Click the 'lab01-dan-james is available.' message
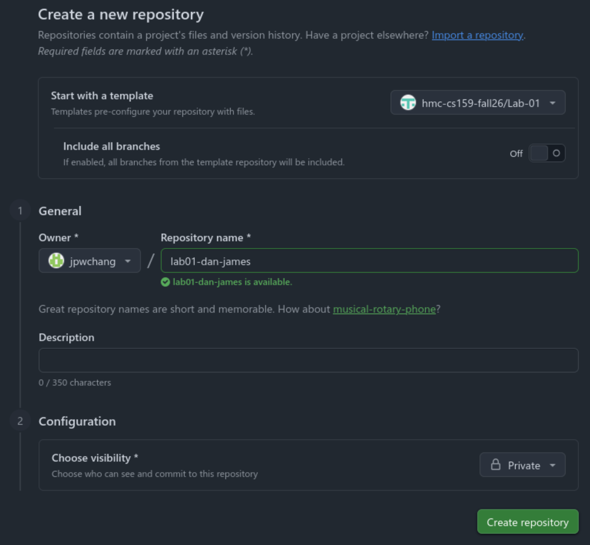590x545 pixels. (x=232, y=282)
